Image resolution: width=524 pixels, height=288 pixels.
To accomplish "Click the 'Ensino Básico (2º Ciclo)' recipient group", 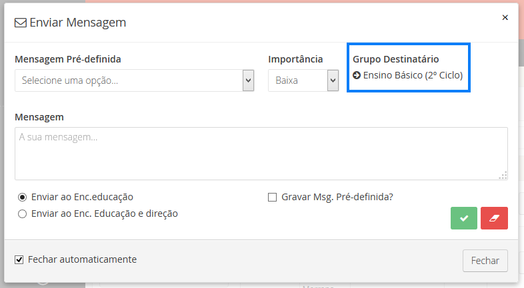I will (413, 76).
